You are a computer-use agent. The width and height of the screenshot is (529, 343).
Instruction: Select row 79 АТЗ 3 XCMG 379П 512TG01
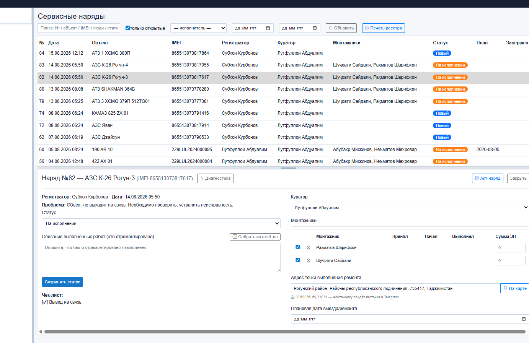coord(283,102)
